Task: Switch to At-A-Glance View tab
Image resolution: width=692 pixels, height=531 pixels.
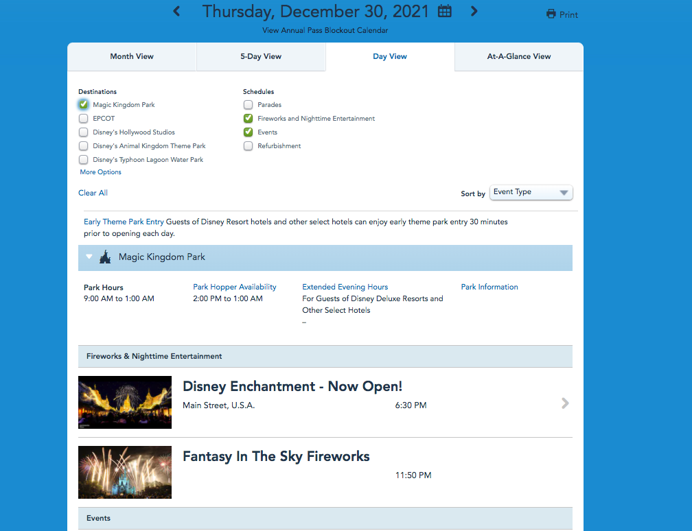Action: tap(518, 57)
